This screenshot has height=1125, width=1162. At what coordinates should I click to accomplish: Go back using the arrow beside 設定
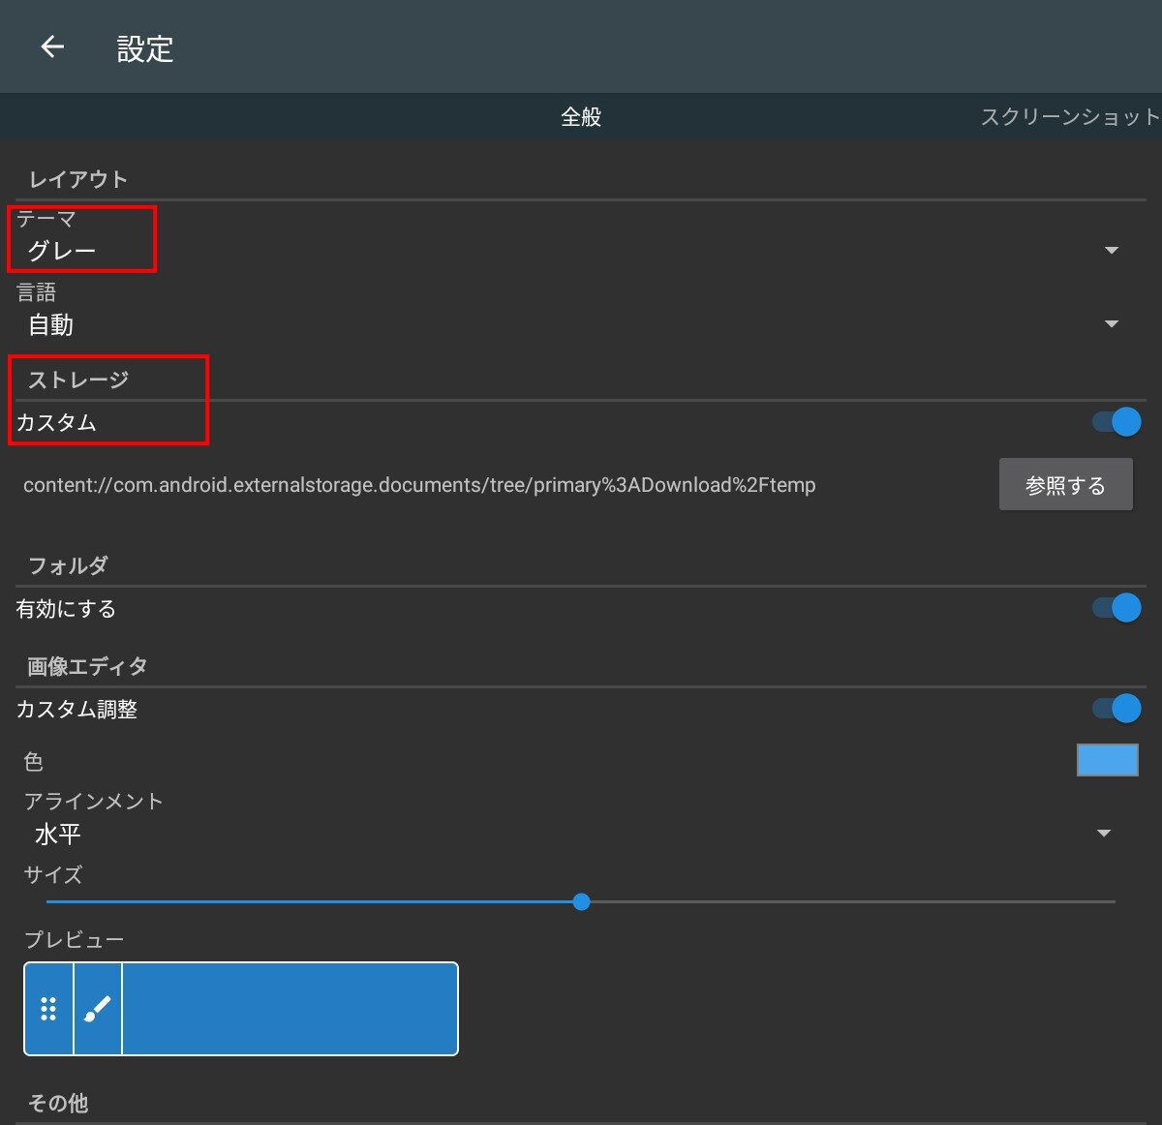[52, 46]
